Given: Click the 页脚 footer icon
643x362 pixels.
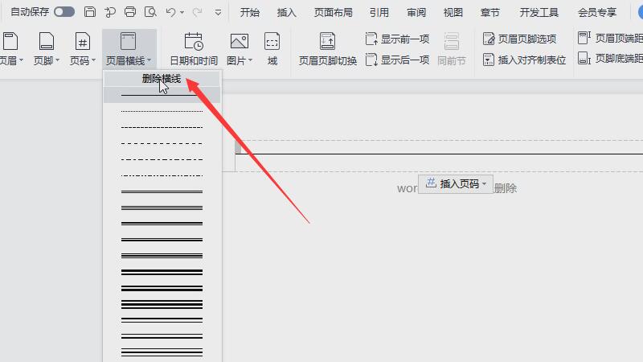Looking at the screenshot, I should point(47,42).
